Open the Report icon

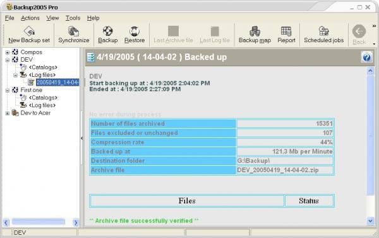(x=286, y=31)
